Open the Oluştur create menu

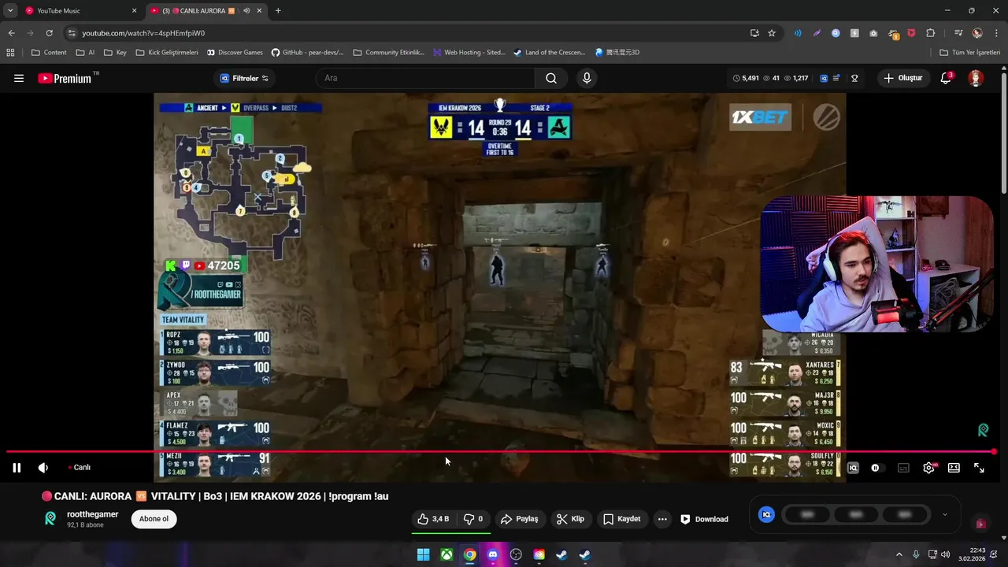click(x=903, y=78)
